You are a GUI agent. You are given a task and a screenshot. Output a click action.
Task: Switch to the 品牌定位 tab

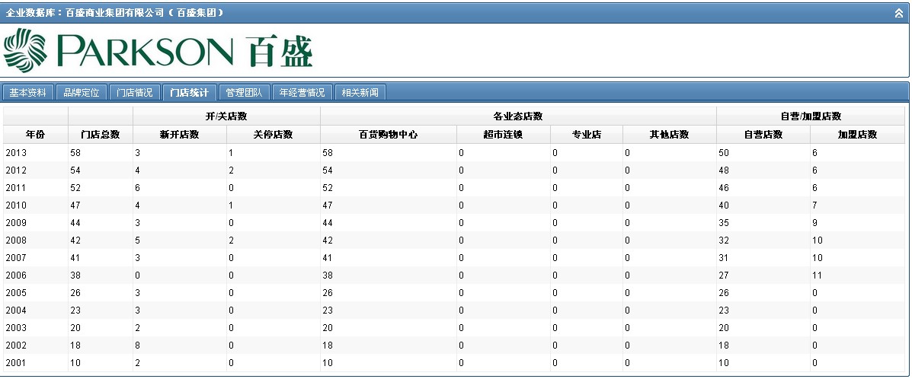click(81, 93)
